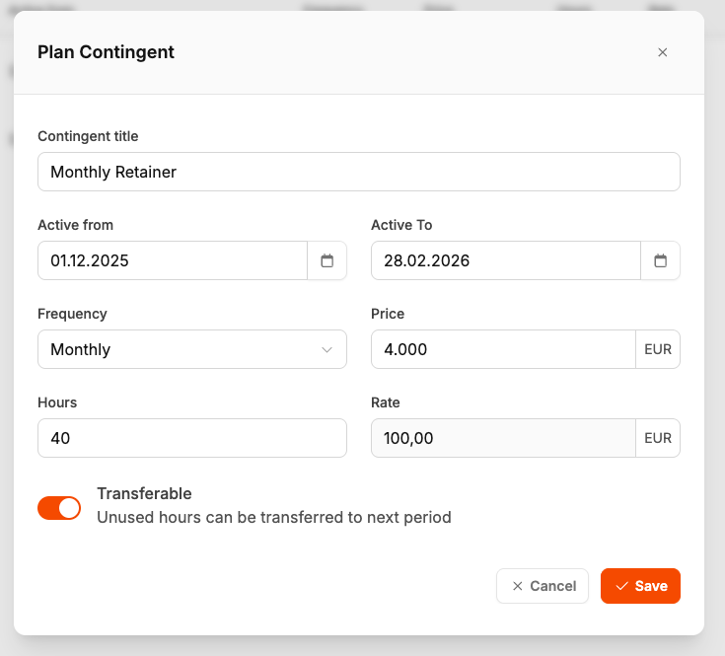Click the X icon on Cancel
Viewport: 725px width, 656px height.
(x=518, y=586)
